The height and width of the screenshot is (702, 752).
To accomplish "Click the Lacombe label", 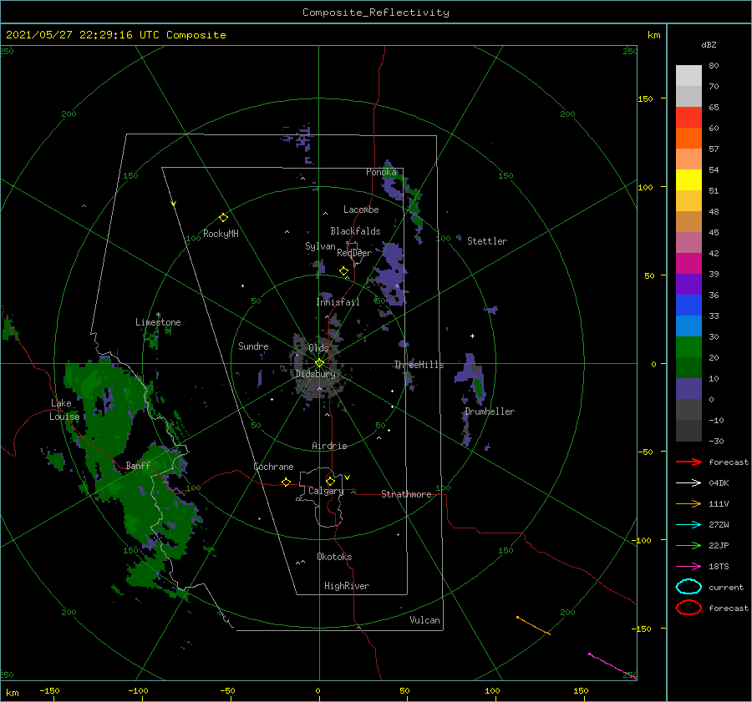I will (361, 210).
